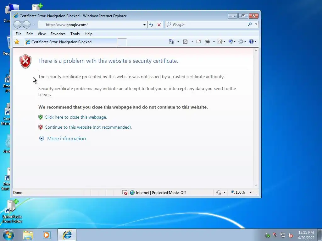Click the 'Done' status bar text
322x241 pixels.
[18, 193]
